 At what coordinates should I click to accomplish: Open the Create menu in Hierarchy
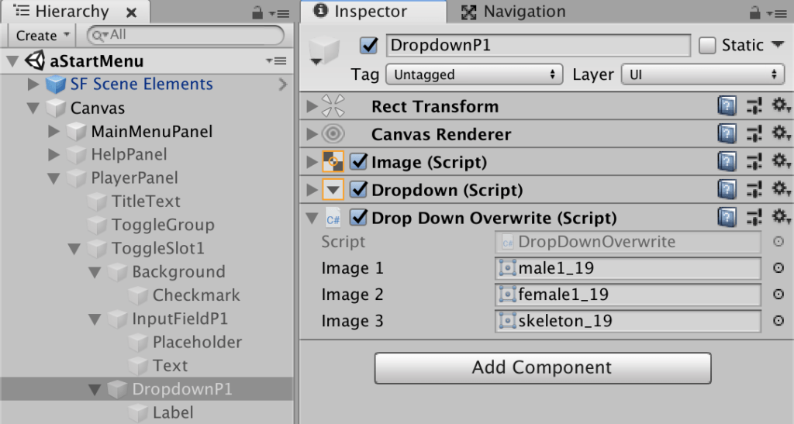pyautogui.click(x=43, y=35)
